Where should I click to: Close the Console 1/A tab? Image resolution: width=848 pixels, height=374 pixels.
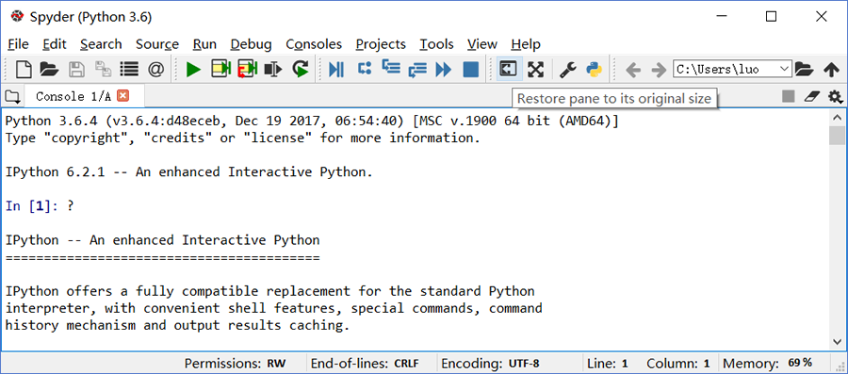[x=123, y=96]
